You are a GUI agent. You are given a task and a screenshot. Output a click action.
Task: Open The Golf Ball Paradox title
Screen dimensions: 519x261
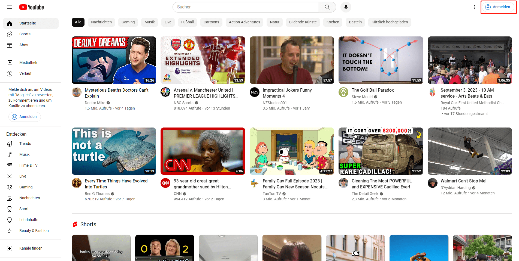[x=373, y=90]
